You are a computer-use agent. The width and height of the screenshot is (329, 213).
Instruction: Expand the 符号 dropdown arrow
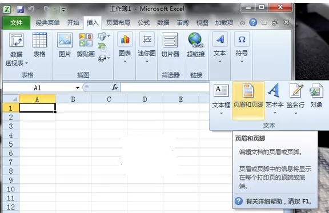[x=242, y=61]
